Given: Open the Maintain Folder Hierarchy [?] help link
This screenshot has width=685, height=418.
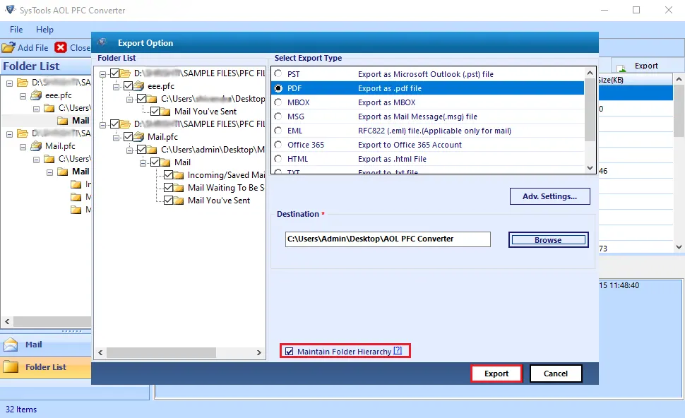Looking at the screenshot, I should click(x=398, y=350).
